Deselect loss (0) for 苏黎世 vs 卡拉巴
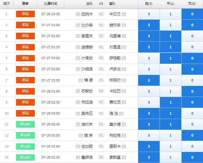203x163 pixels. pyautogui.click(x=192, y=91)
